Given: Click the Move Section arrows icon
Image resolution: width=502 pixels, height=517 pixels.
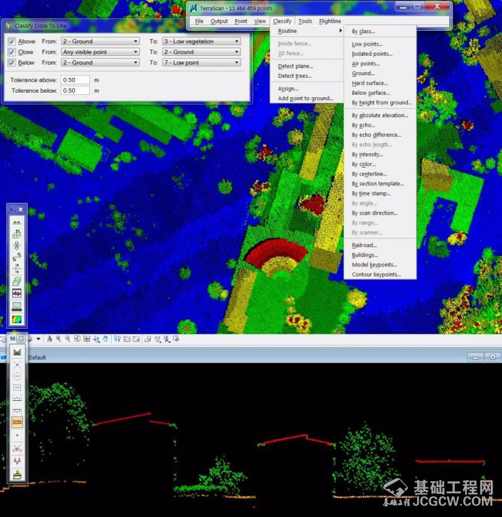Looking at the screenshot, I should pos(17,246).
